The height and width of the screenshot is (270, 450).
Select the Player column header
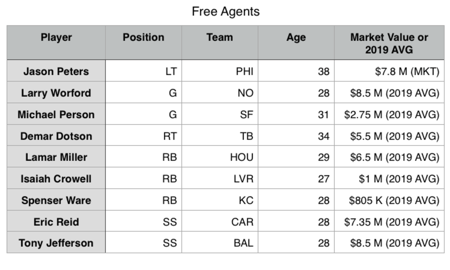coord(56,43)
